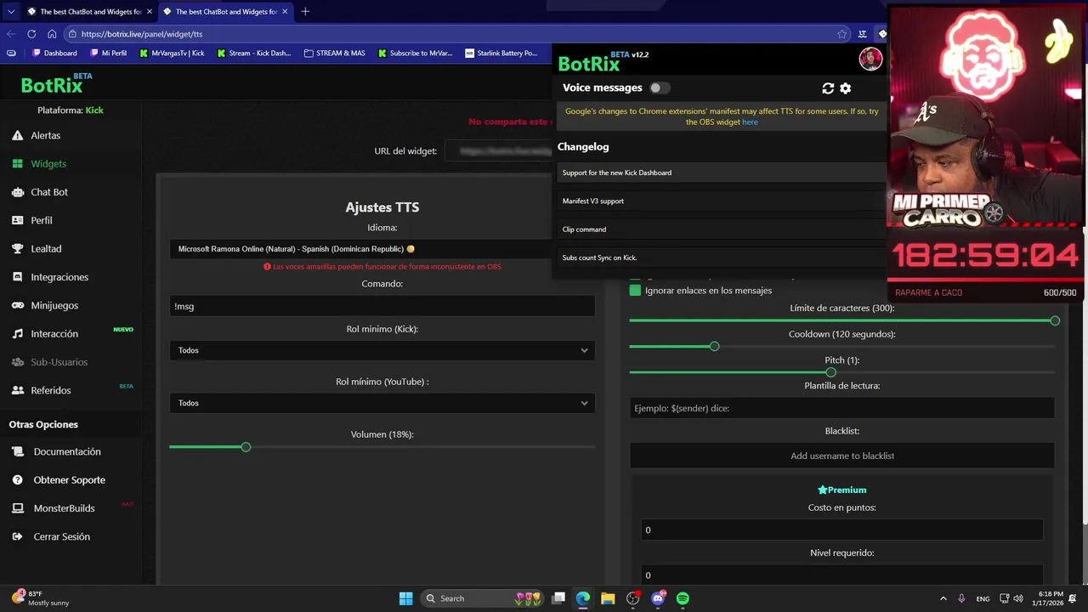Open the STREAM & MAS bookmark folder
The image size is (1088, 612).
(x=334, y=53)
